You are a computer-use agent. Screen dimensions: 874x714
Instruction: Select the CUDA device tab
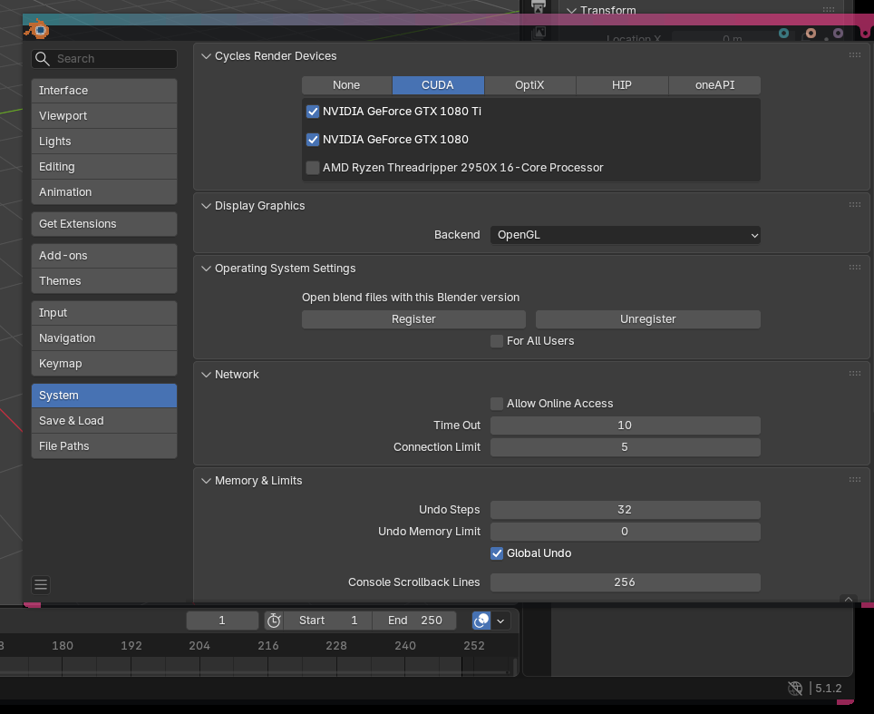pyautogui.click(x=438, y=85)
